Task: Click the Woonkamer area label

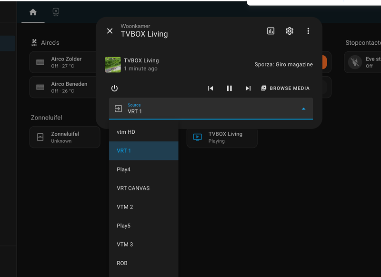Action: tap(135, 26)
